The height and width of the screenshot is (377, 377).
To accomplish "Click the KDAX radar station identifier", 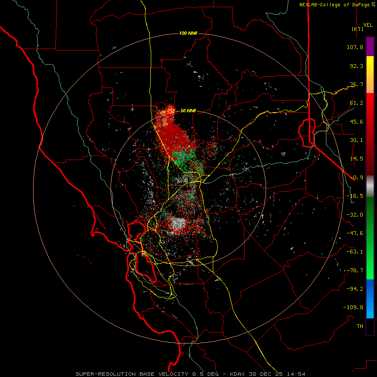I will pyautogui.click(x=238, y=374).
